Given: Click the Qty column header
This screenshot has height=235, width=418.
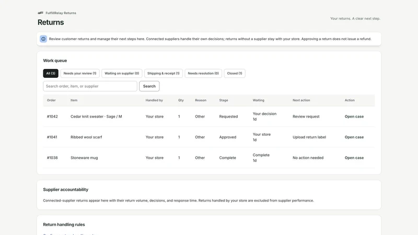Looking at the screenshot, I should click(181, 100).
